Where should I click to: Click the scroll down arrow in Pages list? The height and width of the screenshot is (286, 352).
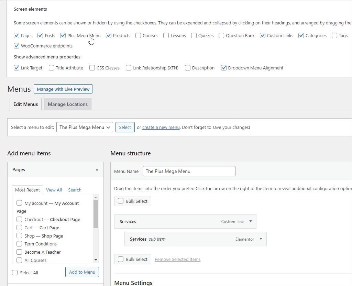96,260
